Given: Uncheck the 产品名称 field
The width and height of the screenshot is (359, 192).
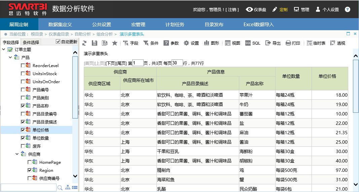Looking at the screenshot, I should coord(23,106).
